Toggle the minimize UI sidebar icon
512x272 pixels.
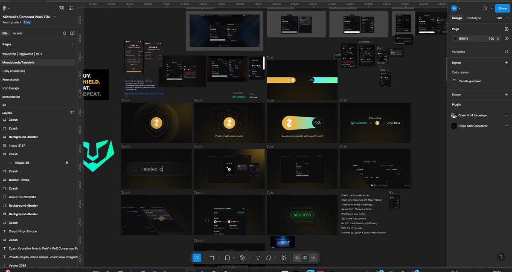[71, 8]
